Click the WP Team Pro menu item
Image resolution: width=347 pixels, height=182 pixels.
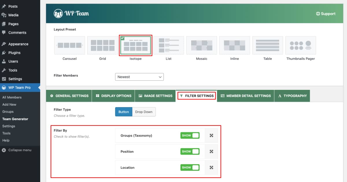point(20,88)
